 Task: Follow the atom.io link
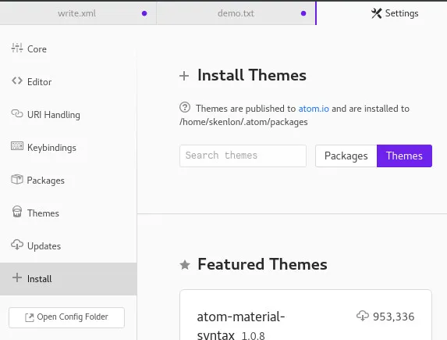(x=314, y=109)
